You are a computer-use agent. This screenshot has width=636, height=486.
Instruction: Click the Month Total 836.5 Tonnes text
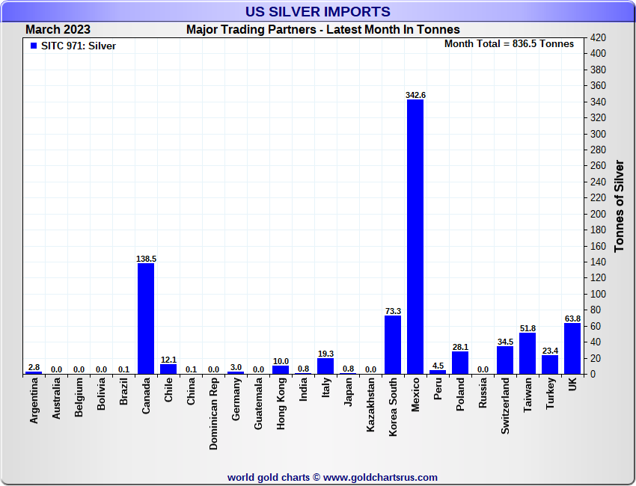coord(509,43)
